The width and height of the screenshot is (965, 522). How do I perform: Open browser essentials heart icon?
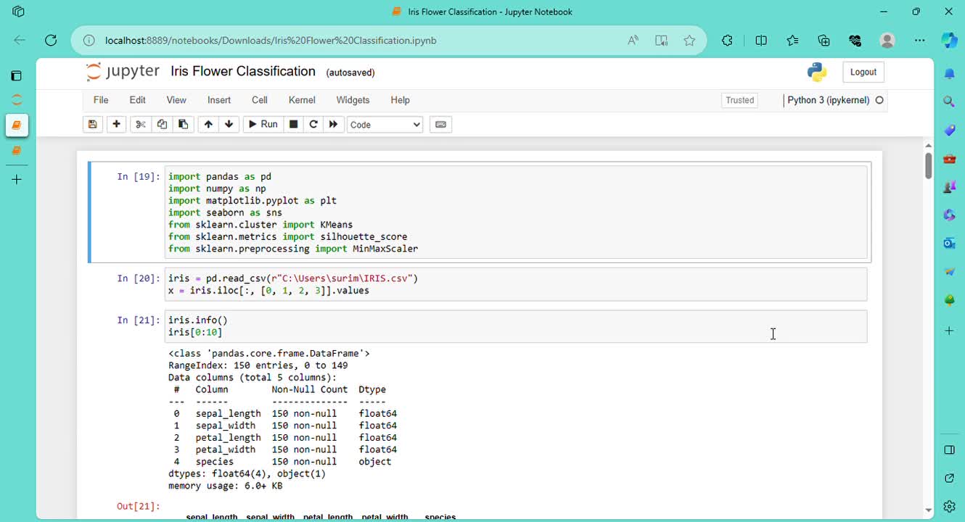[855, 41]
